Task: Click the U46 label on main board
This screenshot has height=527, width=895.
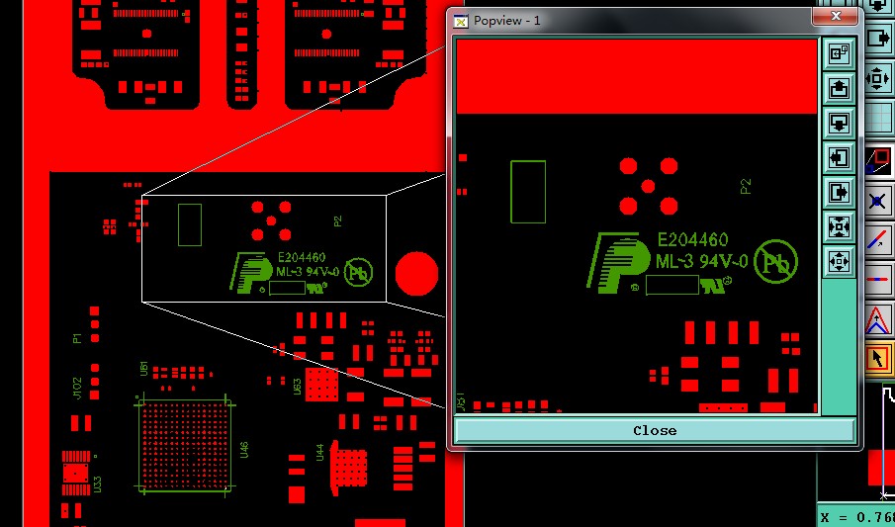Action: [x=244, y=449]
